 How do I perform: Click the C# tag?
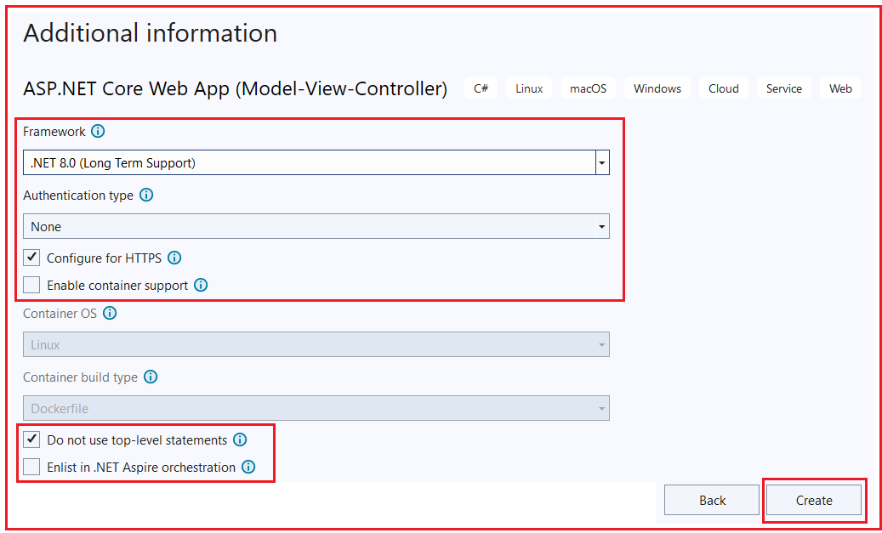pos(481,88)
